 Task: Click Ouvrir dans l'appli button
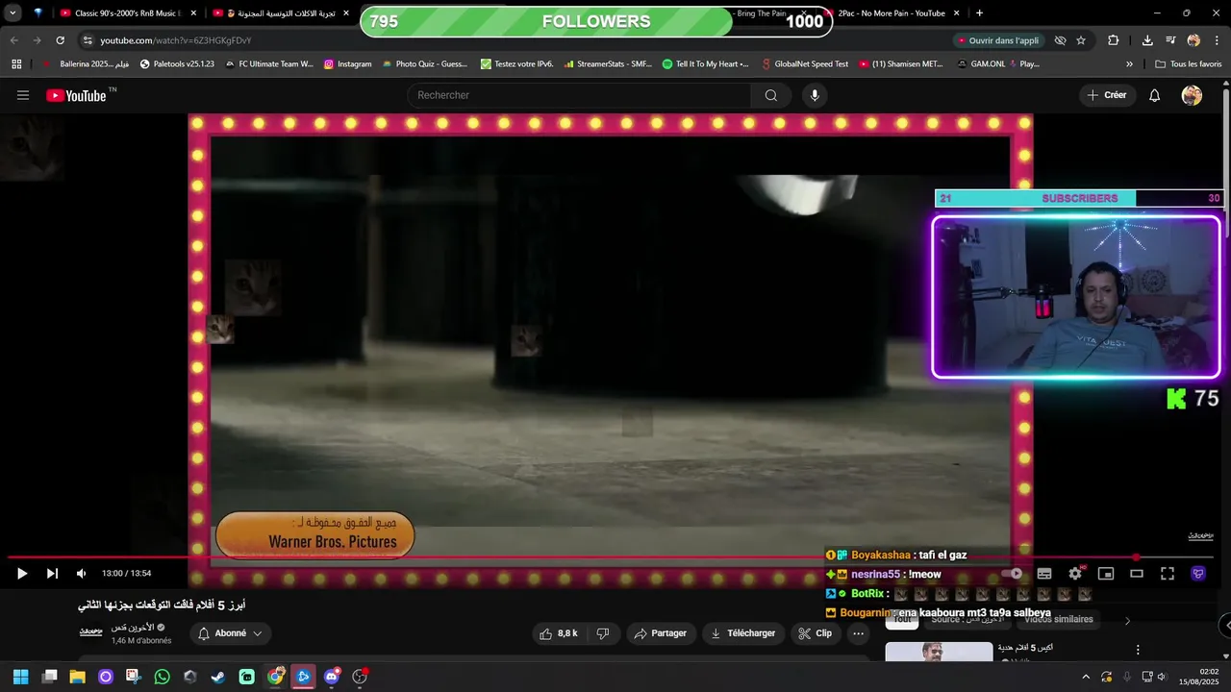point(998,40)
